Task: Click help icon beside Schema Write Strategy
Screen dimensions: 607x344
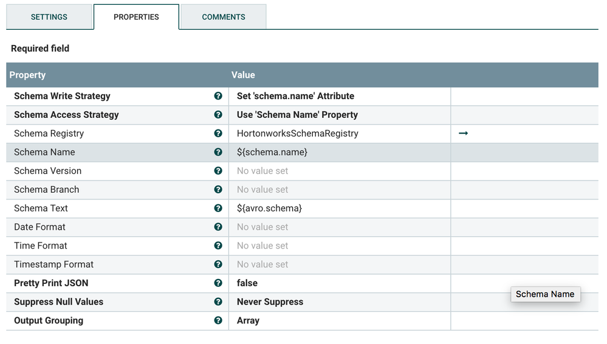Action: 218,96
